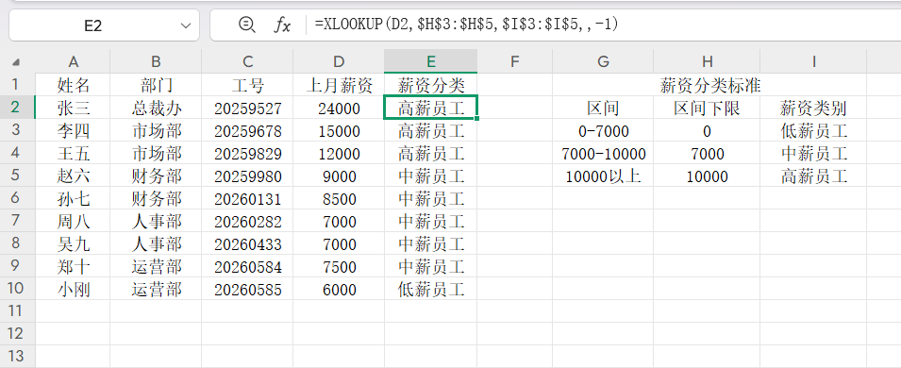Click the 上月薪资 header cell
The width and height of the screenshot is (901, 368).
point(339,85)
